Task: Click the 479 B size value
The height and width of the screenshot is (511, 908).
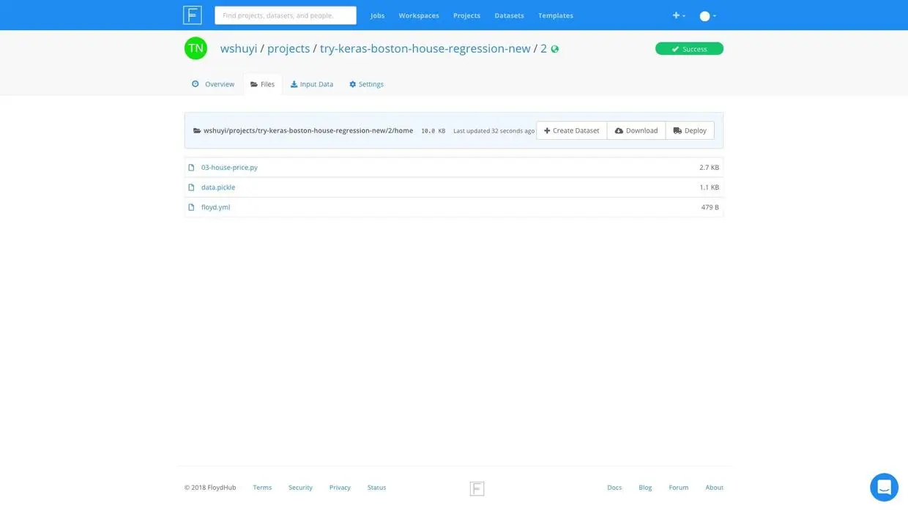Action: click(x=710, y=207)
